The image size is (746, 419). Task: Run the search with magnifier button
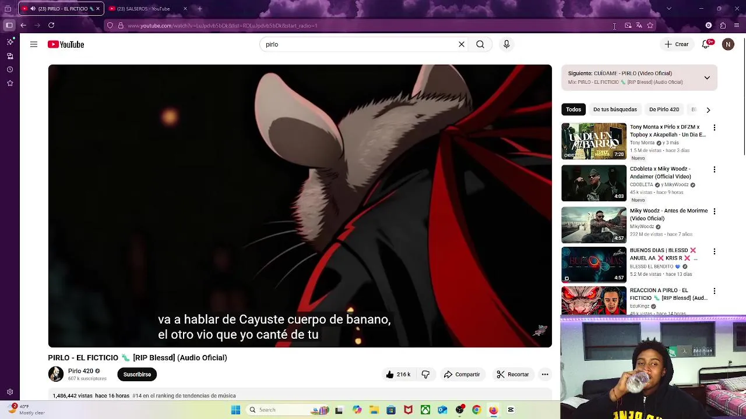coord(480,44)
